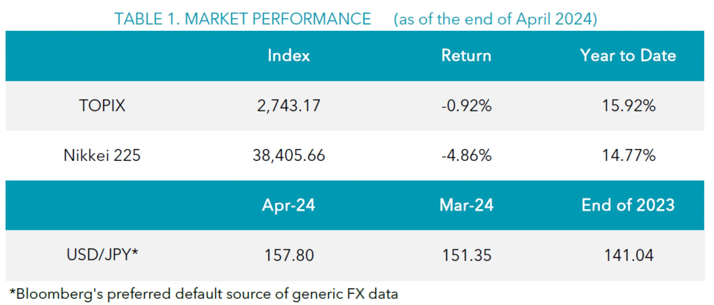Click the Mar-24 column header
Image resolution: width=714 pixels, height=305 pixels.
pos(466,205)
